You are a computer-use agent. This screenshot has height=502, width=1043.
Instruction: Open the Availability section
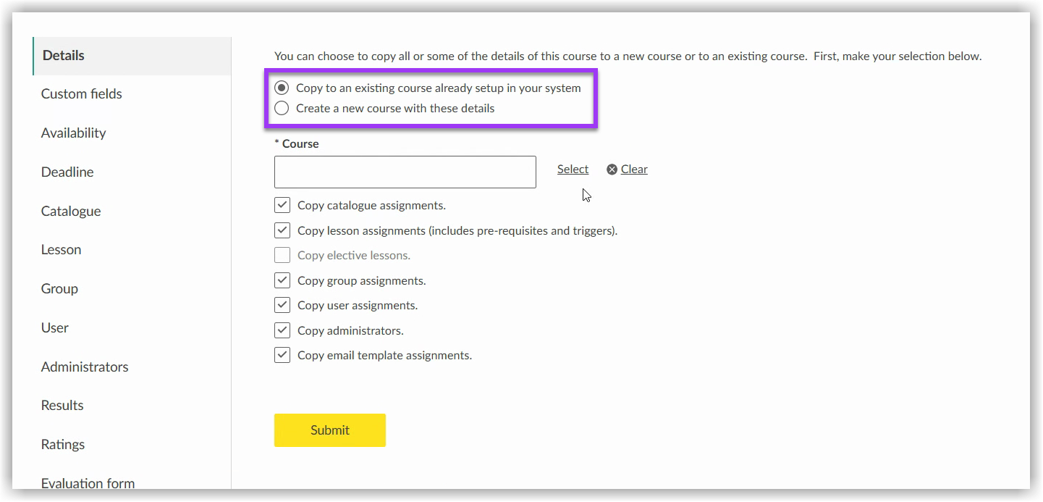point(73,133)
